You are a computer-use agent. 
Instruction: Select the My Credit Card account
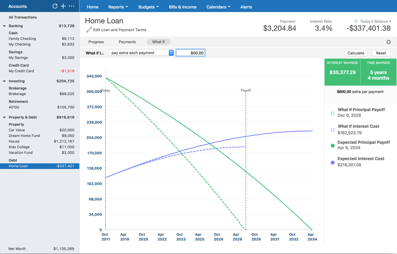40,71
